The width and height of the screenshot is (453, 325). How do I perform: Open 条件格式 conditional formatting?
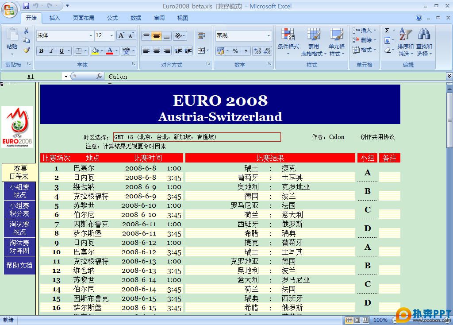[x=288, y=42]
